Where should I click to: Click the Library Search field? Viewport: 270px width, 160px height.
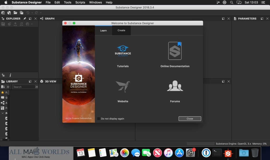coord(23,87)
